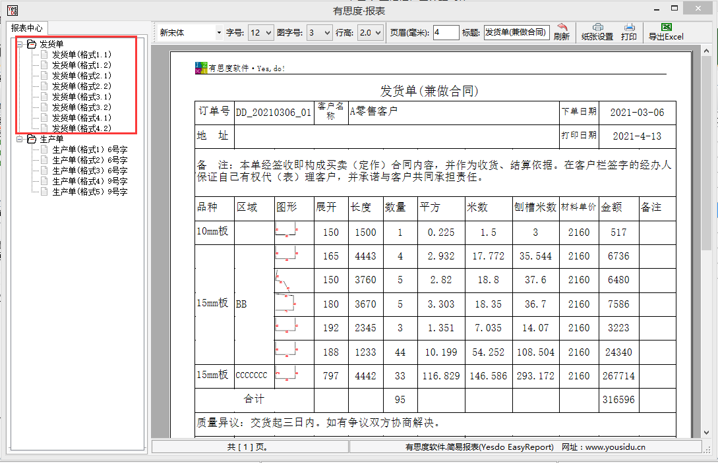Image resolution: width=718 pixels, height=463 pixels.
Task: Click page count status 共[1]页
Action: tap(248, 447)
